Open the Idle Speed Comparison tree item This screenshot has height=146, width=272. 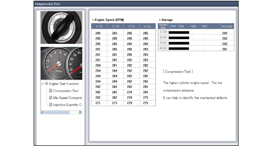click(67, 98)
